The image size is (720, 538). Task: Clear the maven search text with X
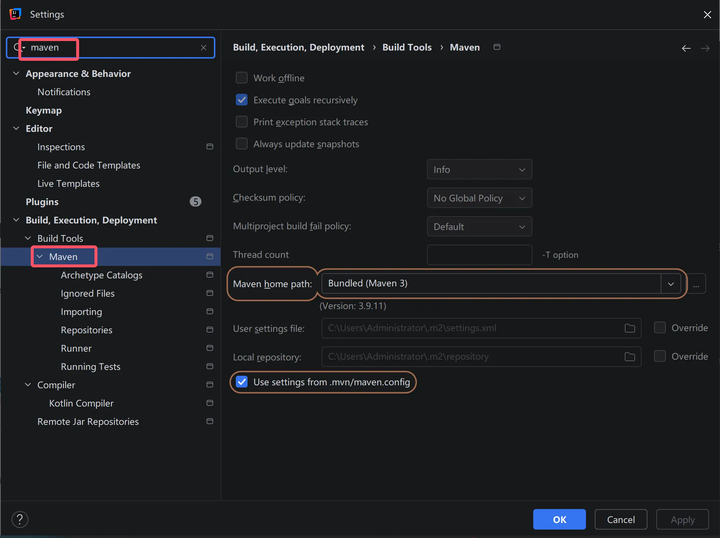tap(204, 48)
